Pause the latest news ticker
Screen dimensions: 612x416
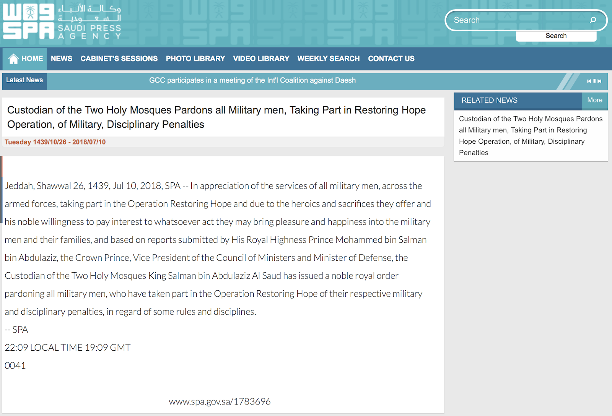pos(594,81)
